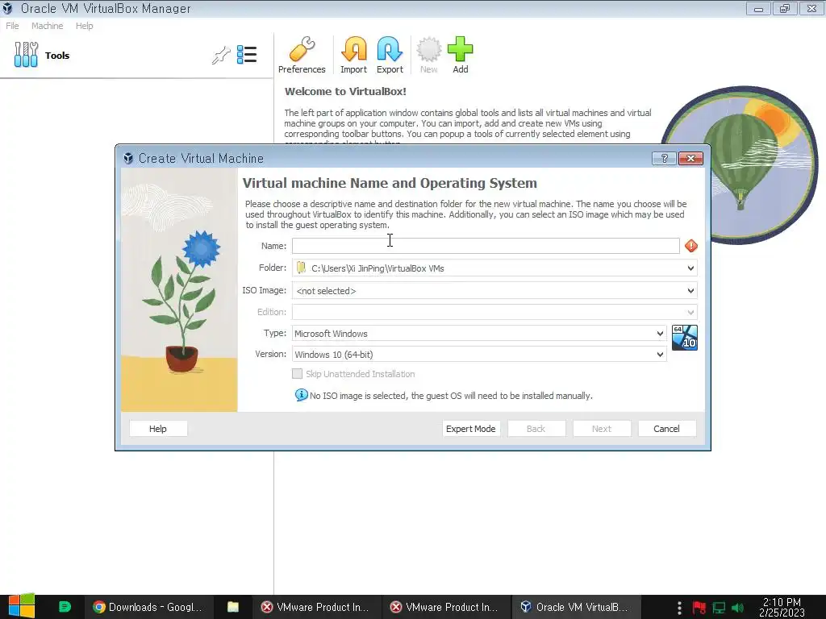Switch to Expert Mode

(x=470, y=429)
